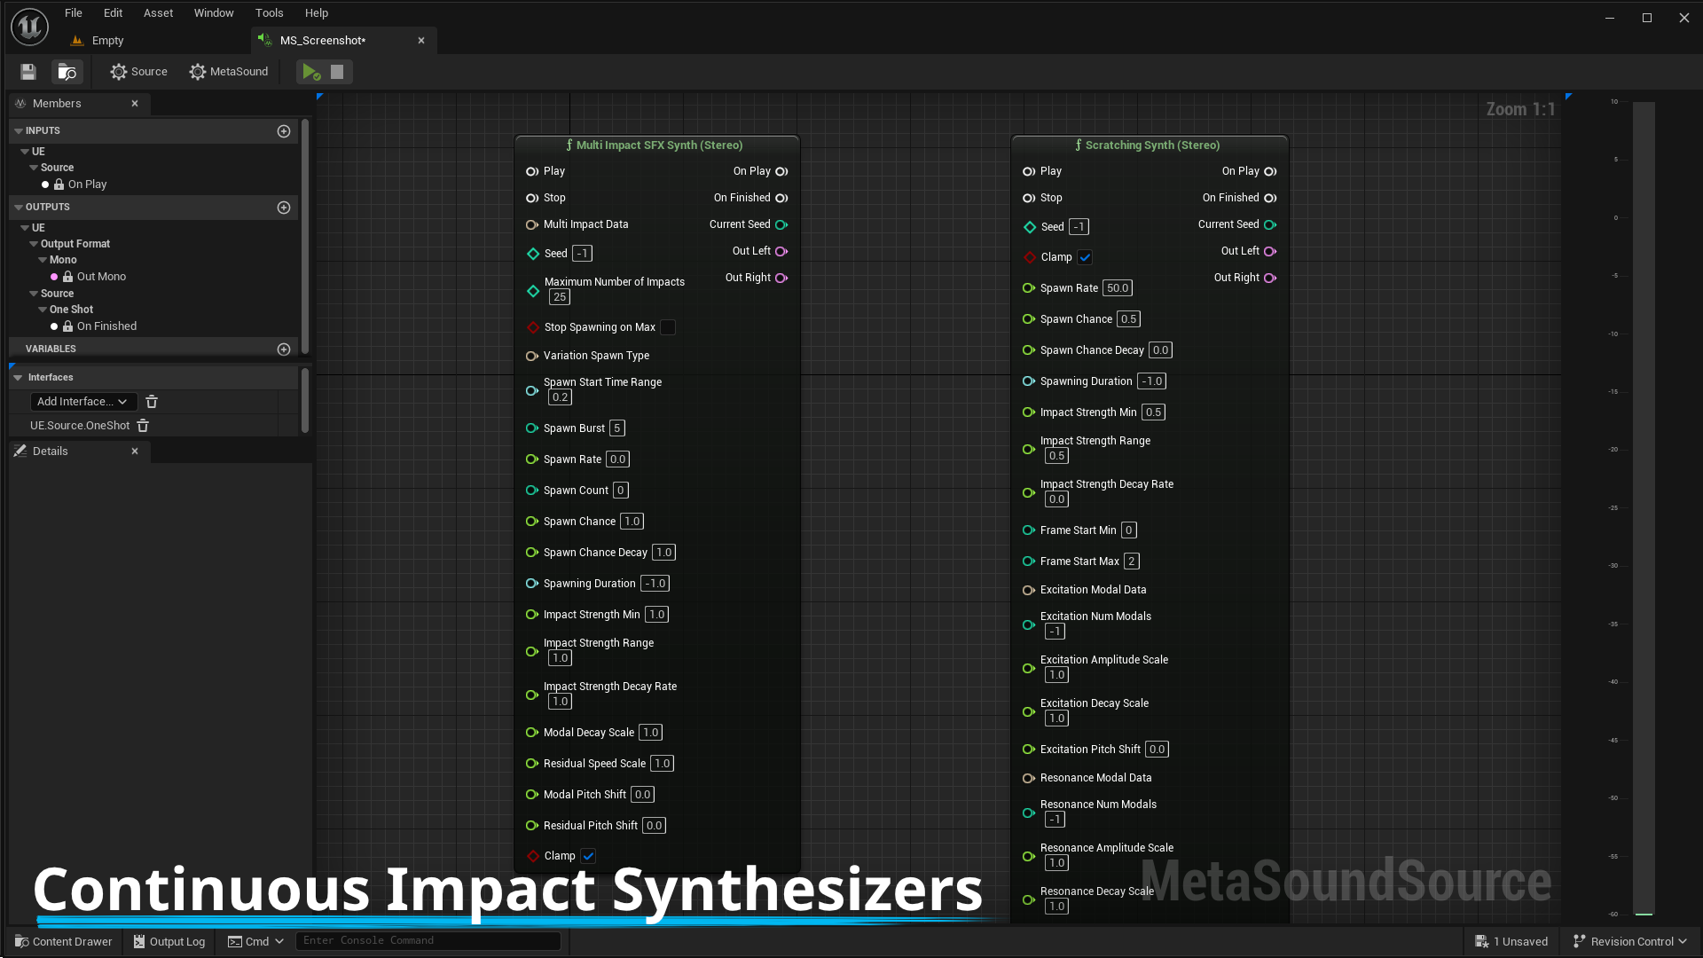Viewport: 1703px width, 958px height.
Task: Set Seed value on Scratching Synth node
Action: 1077,226
